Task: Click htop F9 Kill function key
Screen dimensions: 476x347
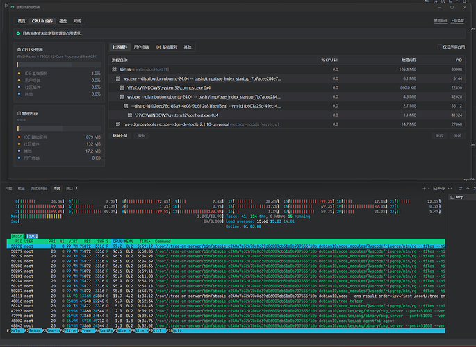Action: (x=157, y=330)
